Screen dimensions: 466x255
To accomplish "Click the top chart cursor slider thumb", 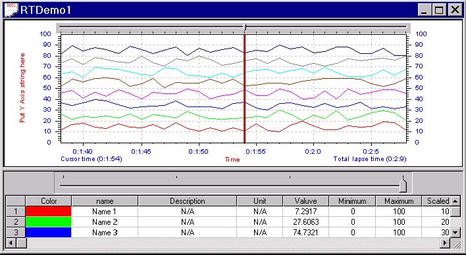I will [x=245, y=28].
